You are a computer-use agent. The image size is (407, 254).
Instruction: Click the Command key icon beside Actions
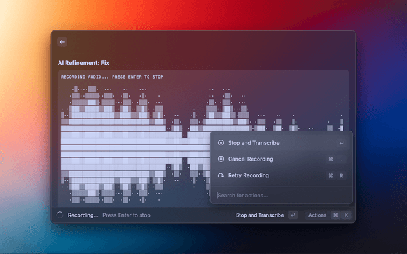pos(335,215)
